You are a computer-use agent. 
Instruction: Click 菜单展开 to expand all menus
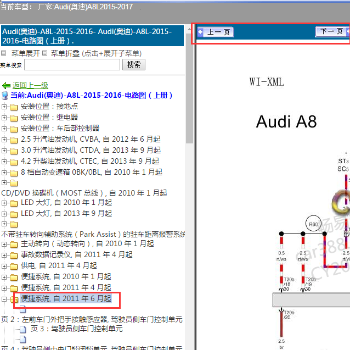pyautogui.click(x=26, y=53)
